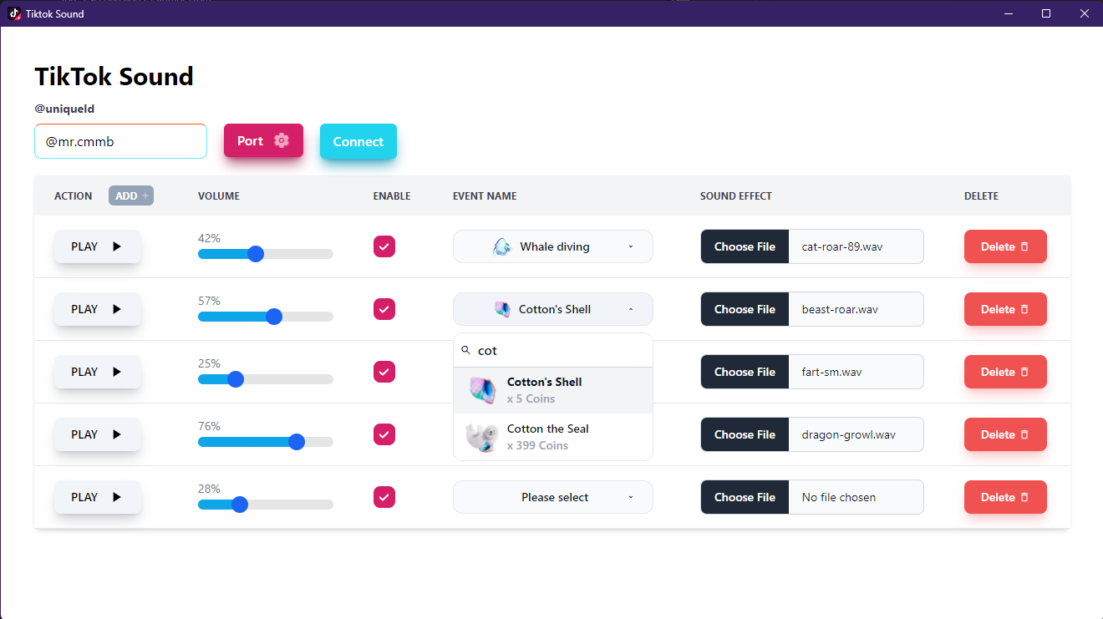The width and height of the screenshot is (1103, 619).
Task: Click the beast-roar.wav file name
Action: (x=840, y=309)
